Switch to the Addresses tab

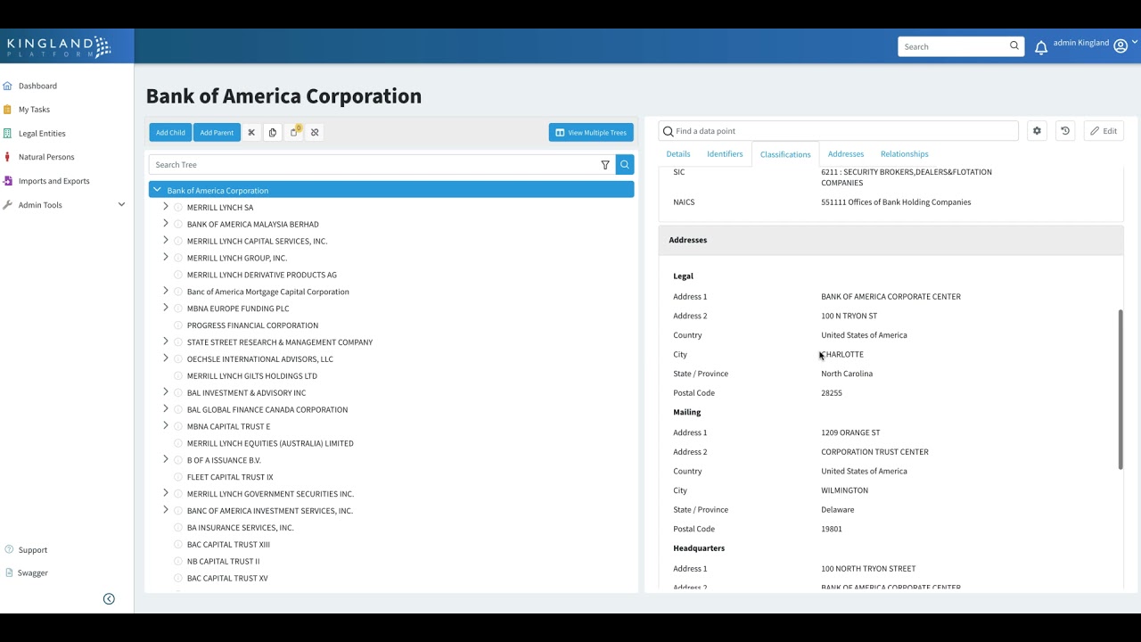tap(846, 154)
